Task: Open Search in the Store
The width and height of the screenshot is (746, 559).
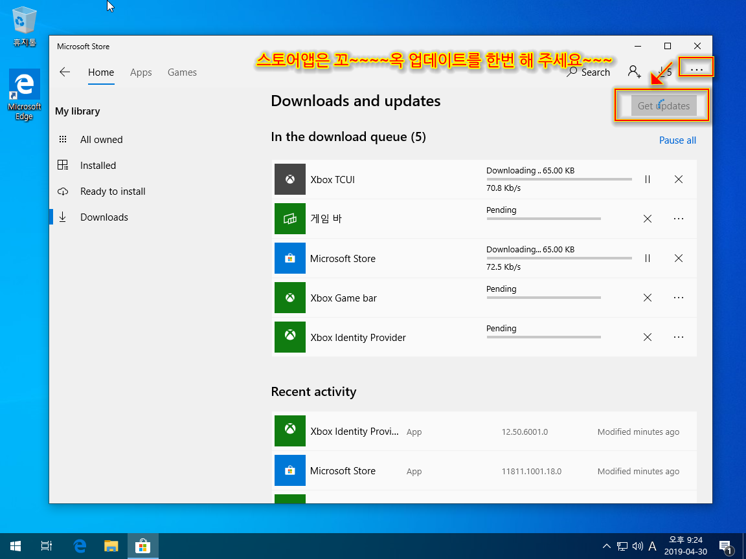Action: pyautogui.click(x=589, y=72)
